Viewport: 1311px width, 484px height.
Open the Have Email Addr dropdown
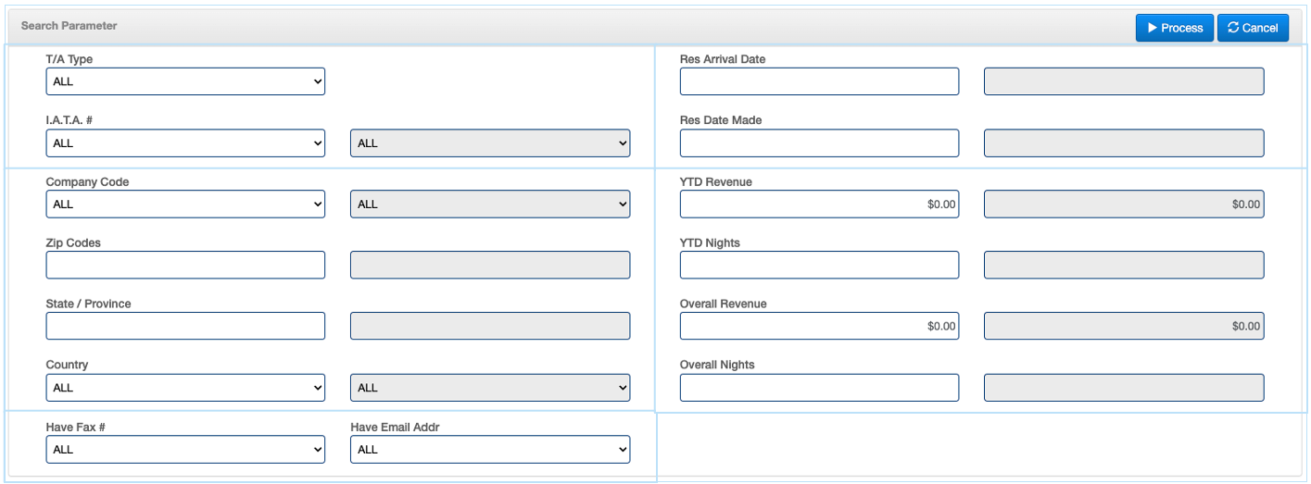click(x=489, y=450)
